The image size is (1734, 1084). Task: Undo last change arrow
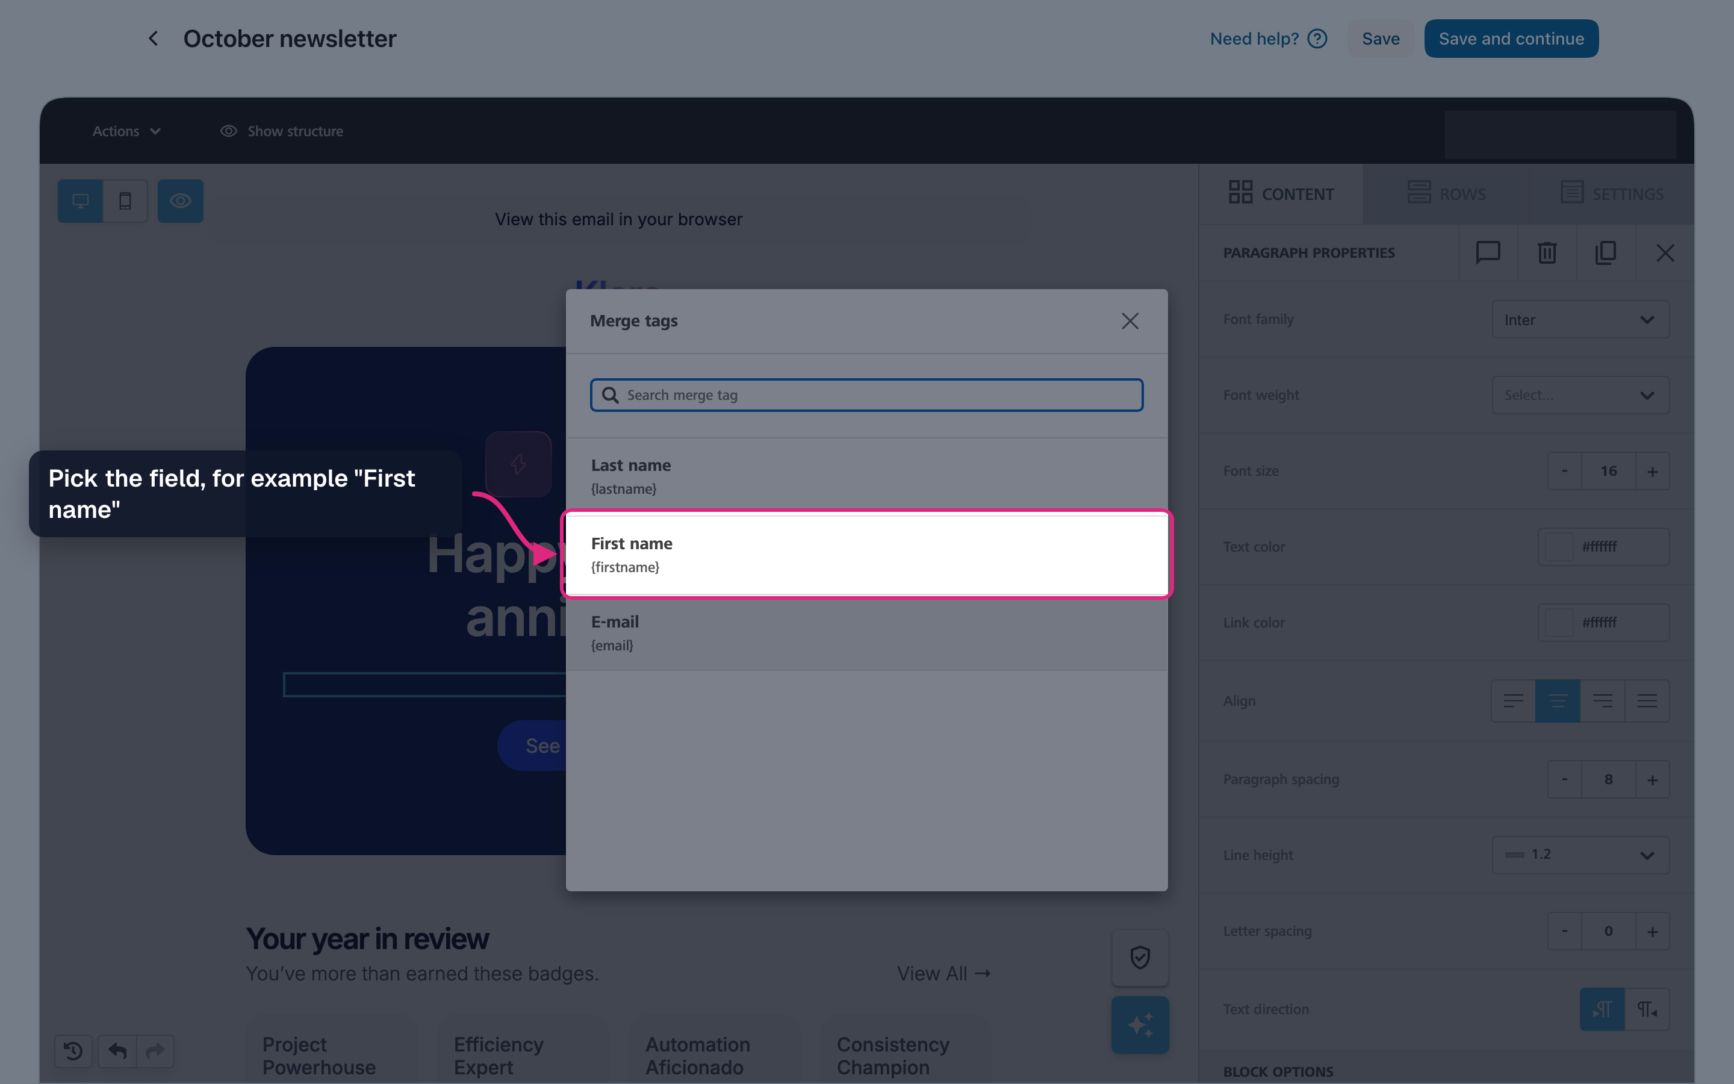[117, 1051]
